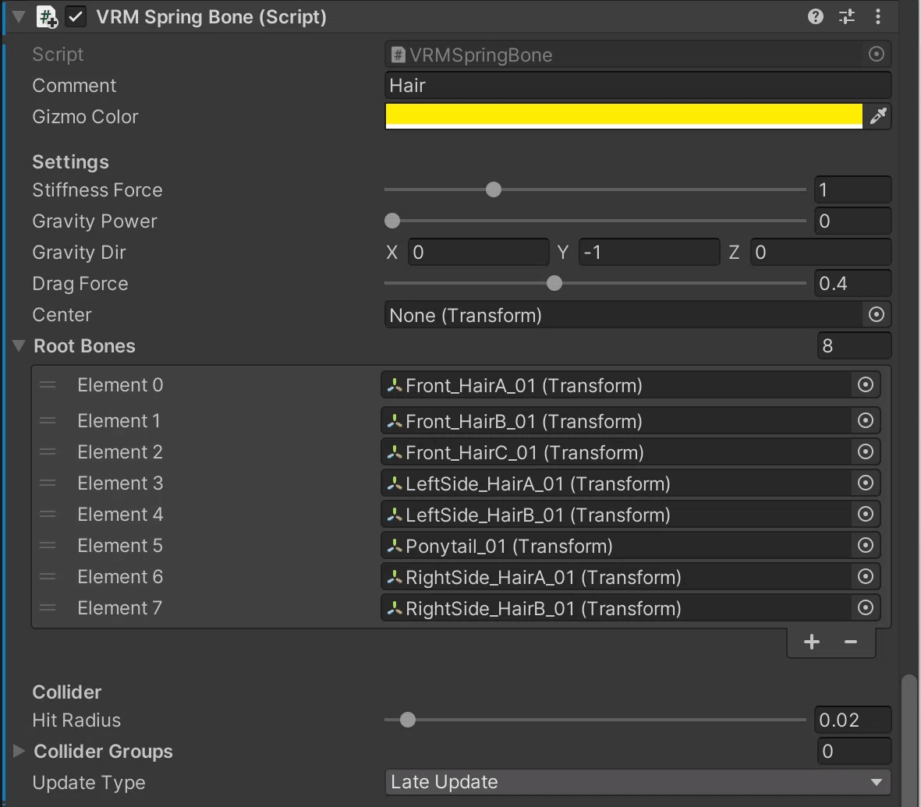The width and height of the screenshot is (921, 807).
Task: Click the plus icon to add root bone
Action: pyautogui.click(x=812, y=642)
